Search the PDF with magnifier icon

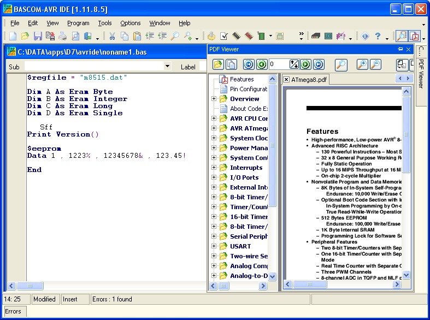(x=341, y=64)
